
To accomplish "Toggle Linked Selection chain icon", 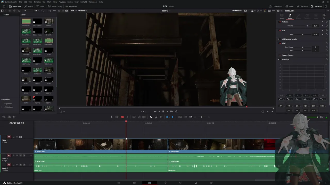I will pyautogui.click(x=156, y=117).
